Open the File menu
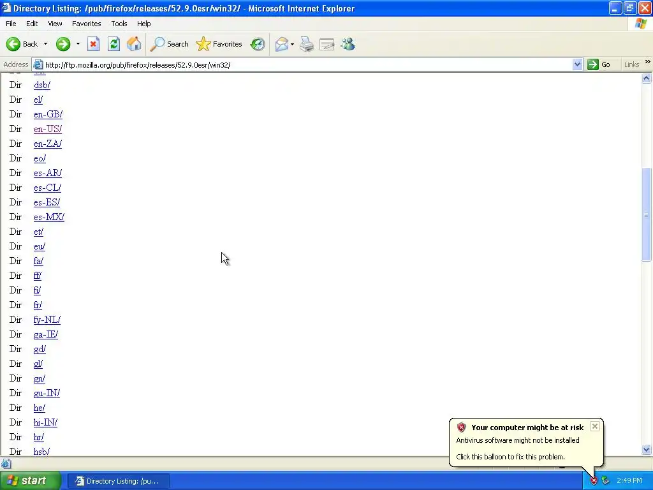The width and height of the screenshot is (653, 490). point(11,24)
